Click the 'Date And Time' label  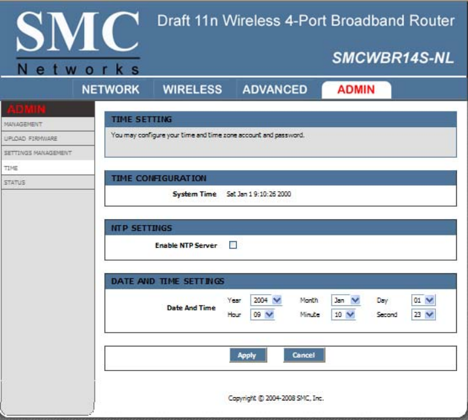pyautogui.click(x=191, y=308)
